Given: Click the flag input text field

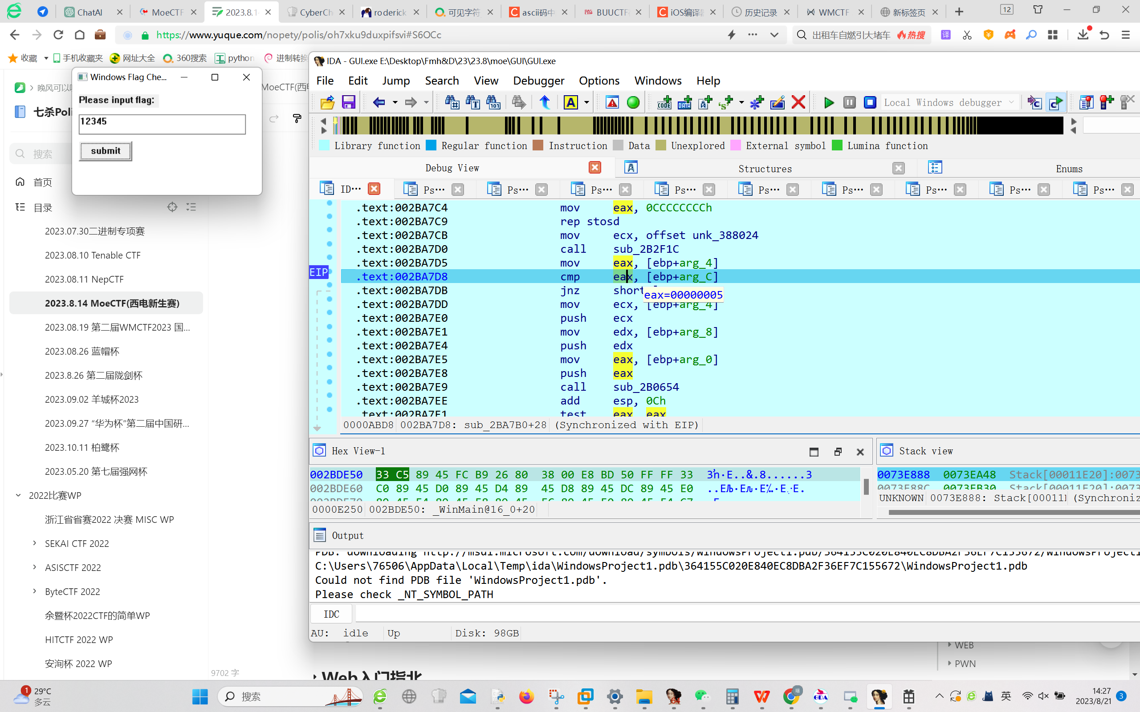Looking at the screenshot, I should coord(162,124).
